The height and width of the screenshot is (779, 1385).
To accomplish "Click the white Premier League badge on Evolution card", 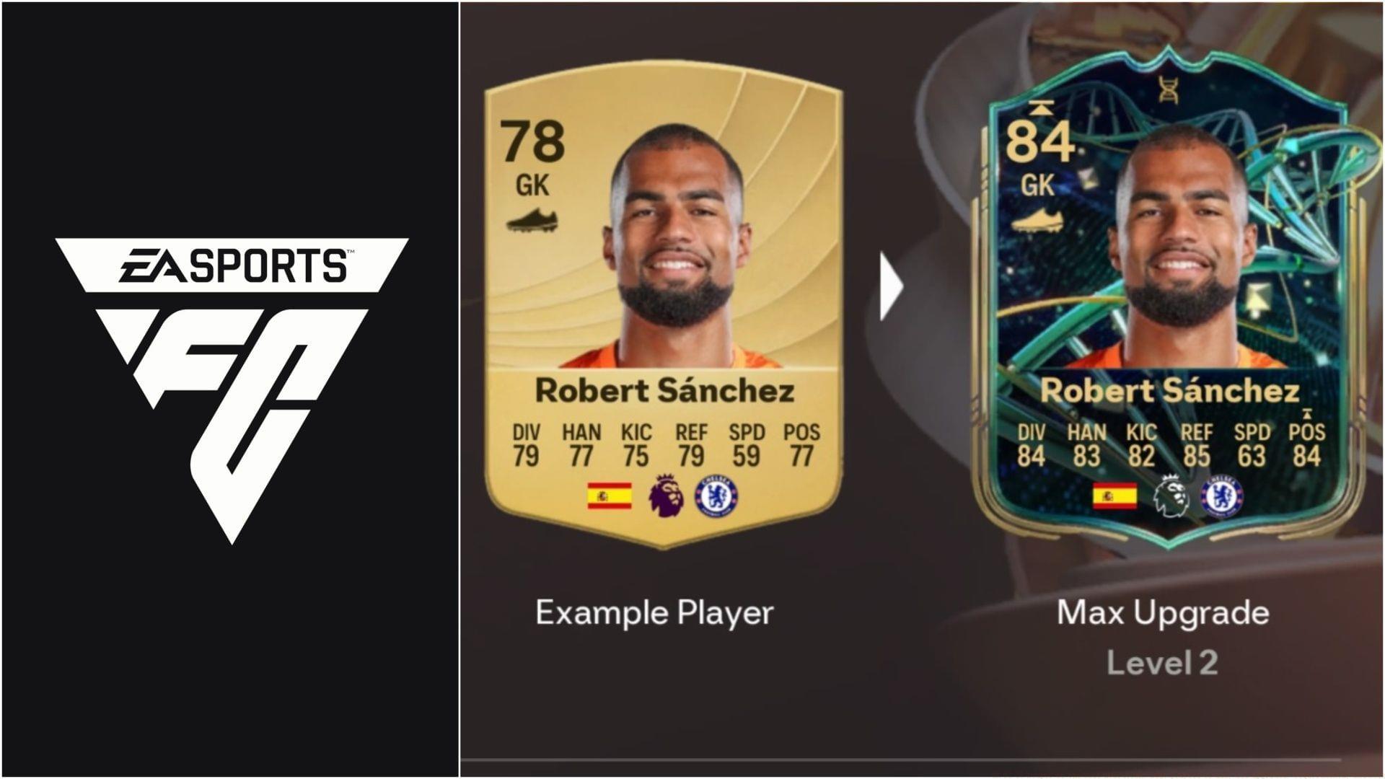I will point(1170,496).
